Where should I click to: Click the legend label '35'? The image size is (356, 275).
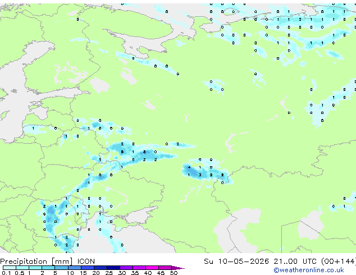click(x=135, y=273)
